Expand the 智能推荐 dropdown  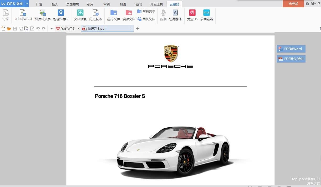point(67,19)
